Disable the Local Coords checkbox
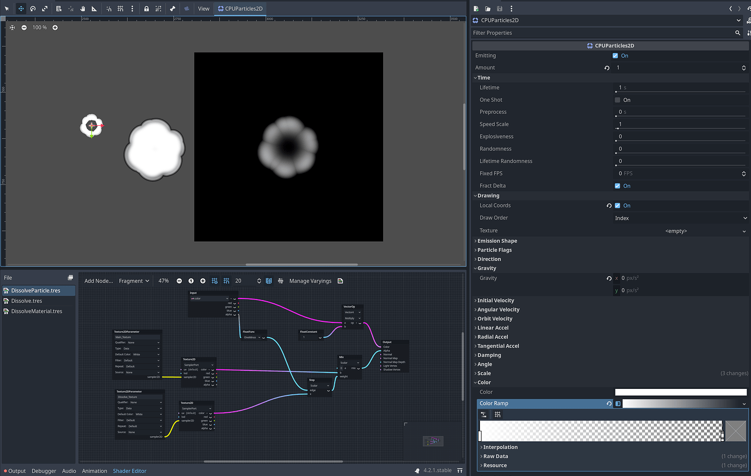Image resolution: width=751 pixels, height=476 pixels. (x=618, y=206)
